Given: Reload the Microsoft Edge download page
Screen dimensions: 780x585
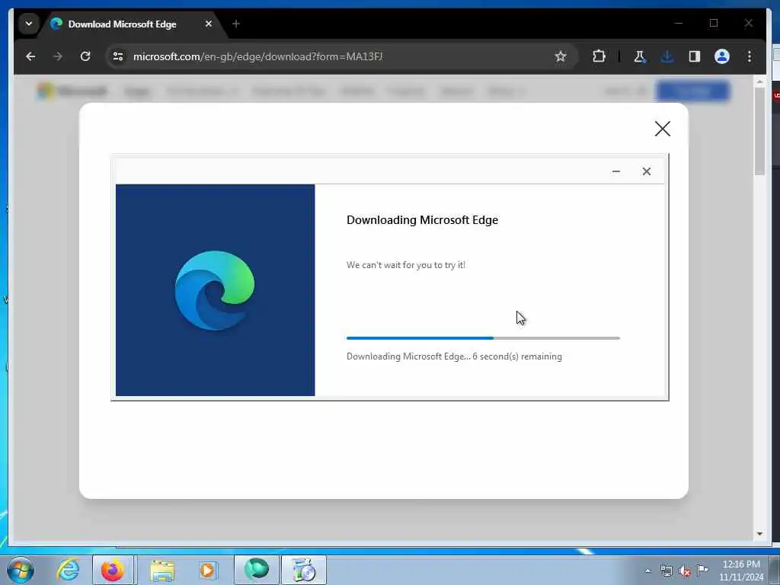Looking at the screenshot, I should [x=85, y=56].
